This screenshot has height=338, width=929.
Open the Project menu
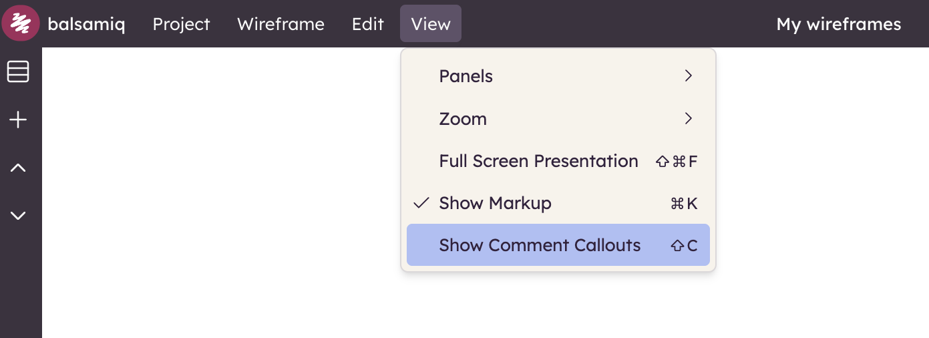(x=181, y=24)
